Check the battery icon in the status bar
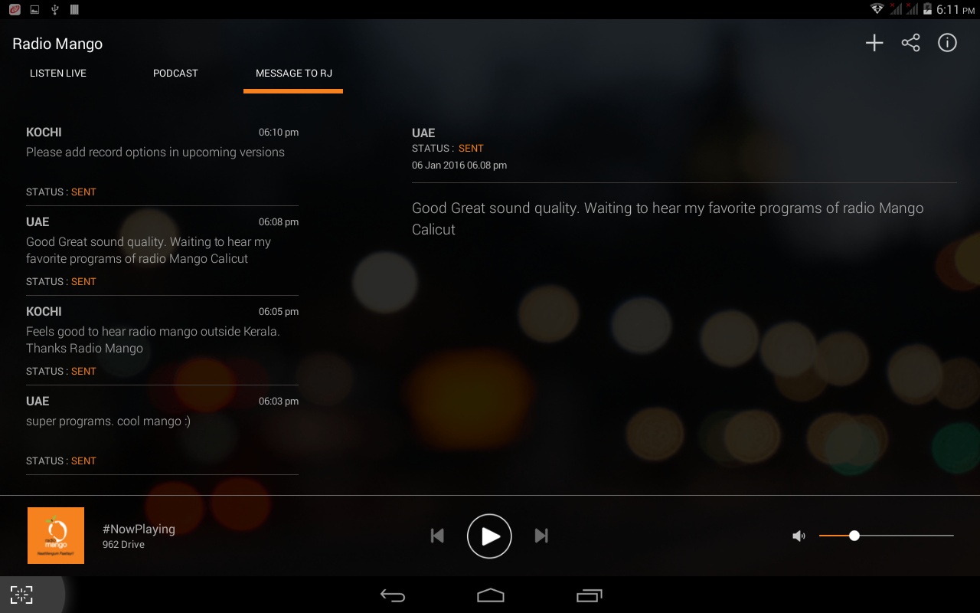The image size is (980, 613). (928, 9)
